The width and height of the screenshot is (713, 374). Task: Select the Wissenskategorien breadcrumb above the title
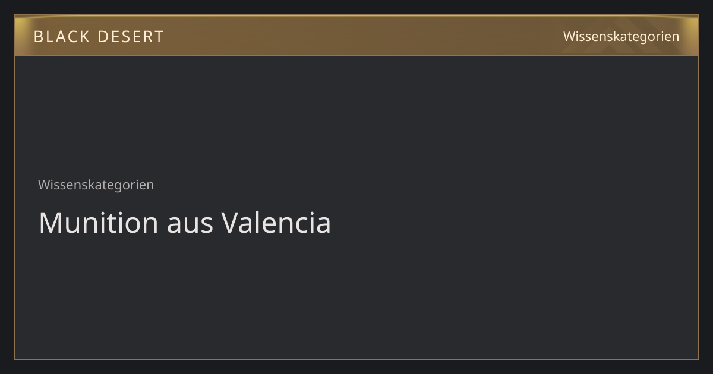pyautogui.click(x=96, y=185)
